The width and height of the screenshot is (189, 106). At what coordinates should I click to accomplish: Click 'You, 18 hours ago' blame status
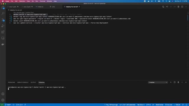tap(111, 105)
